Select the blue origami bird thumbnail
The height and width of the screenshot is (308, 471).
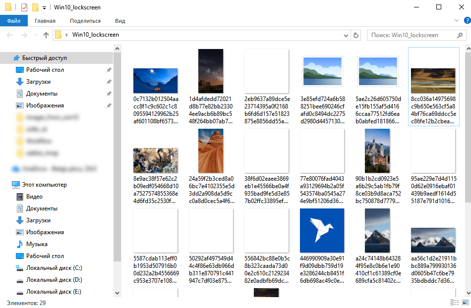coord(322,231)
